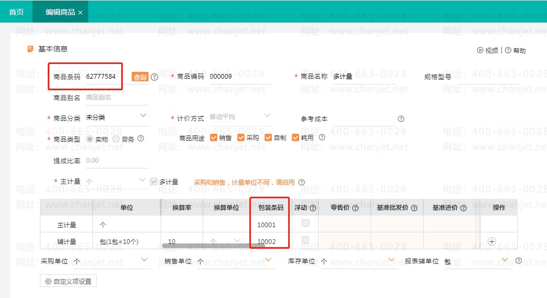Click the 视频 play icon
Screen dimensions: 547x298
point(480,50)
